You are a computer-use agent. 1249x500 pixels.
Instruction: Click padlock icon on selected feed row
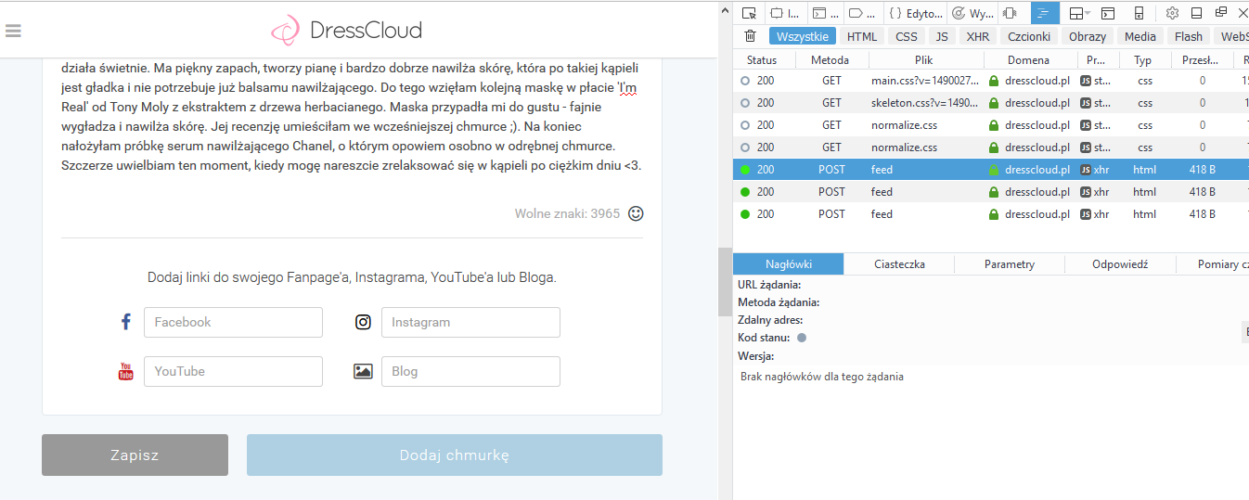click(x=994, y=170)
